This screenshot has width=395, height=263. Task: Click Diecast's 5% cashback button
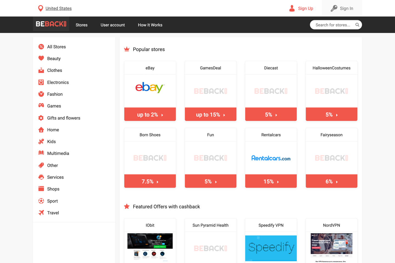pyautogui.click(x=271, y=114)
